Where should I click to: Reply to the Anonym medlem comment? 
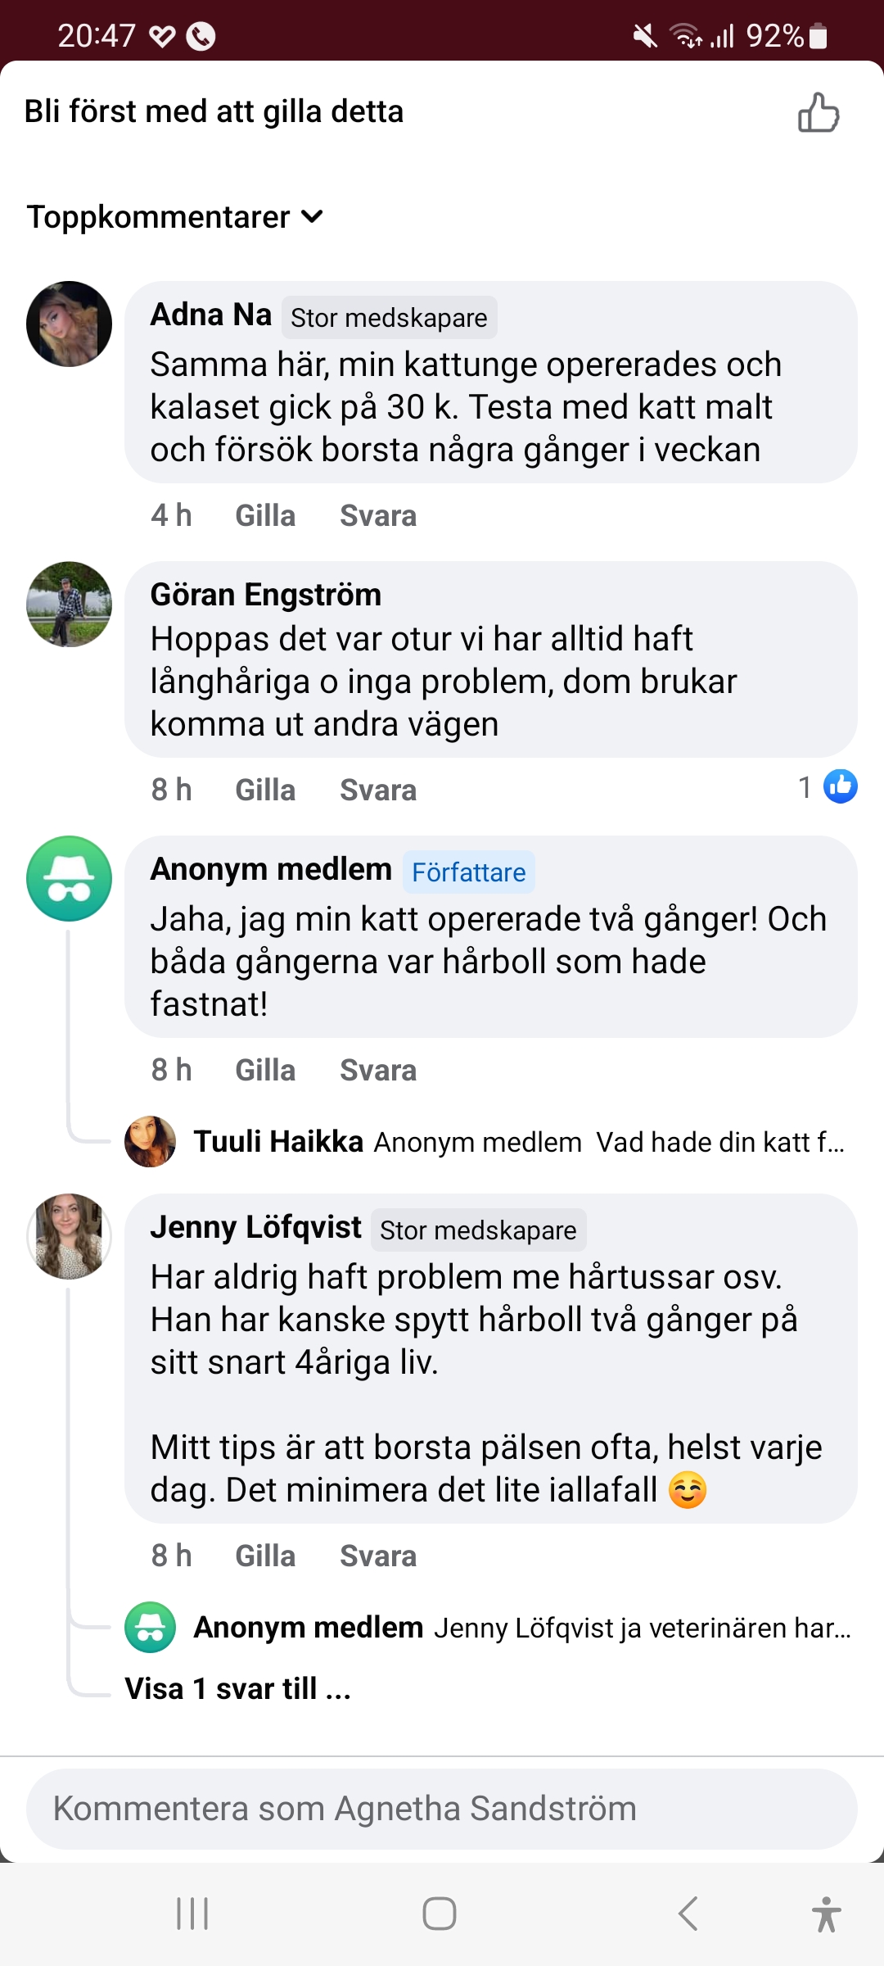[x=378, y=1071]
